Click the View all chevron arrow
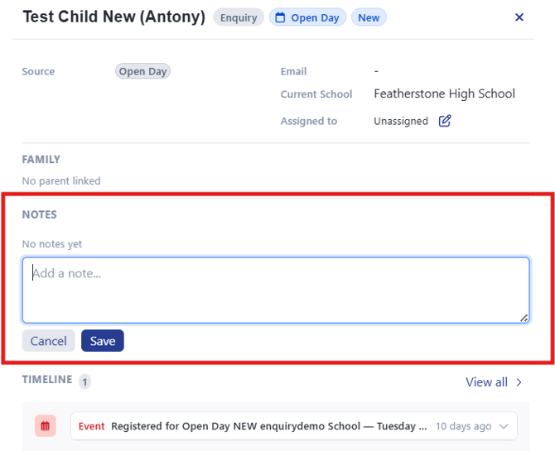Viewport: 555px width, 451px height. coord(519,382)
